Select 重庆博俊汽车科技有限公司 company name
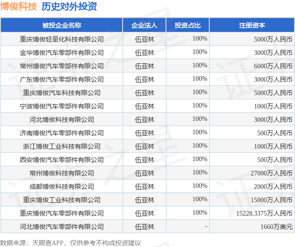Viewport: 295px width, 247px height. tap(62, 93)
